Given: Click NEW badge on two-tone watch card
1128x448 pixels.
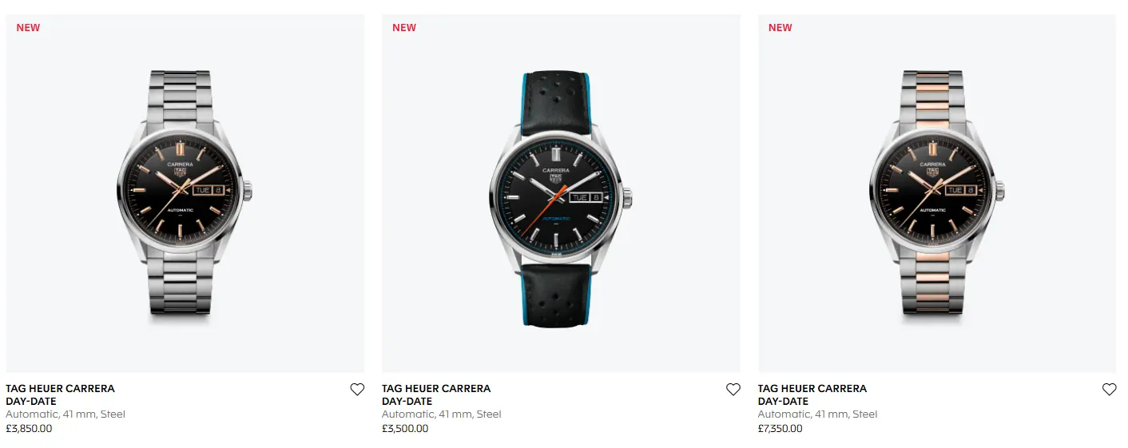Looking at the screenshot, I should [780, 27].
